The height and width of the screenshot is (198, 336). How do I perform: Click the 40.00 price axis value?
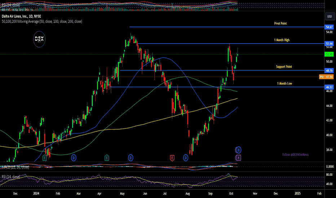329,135
